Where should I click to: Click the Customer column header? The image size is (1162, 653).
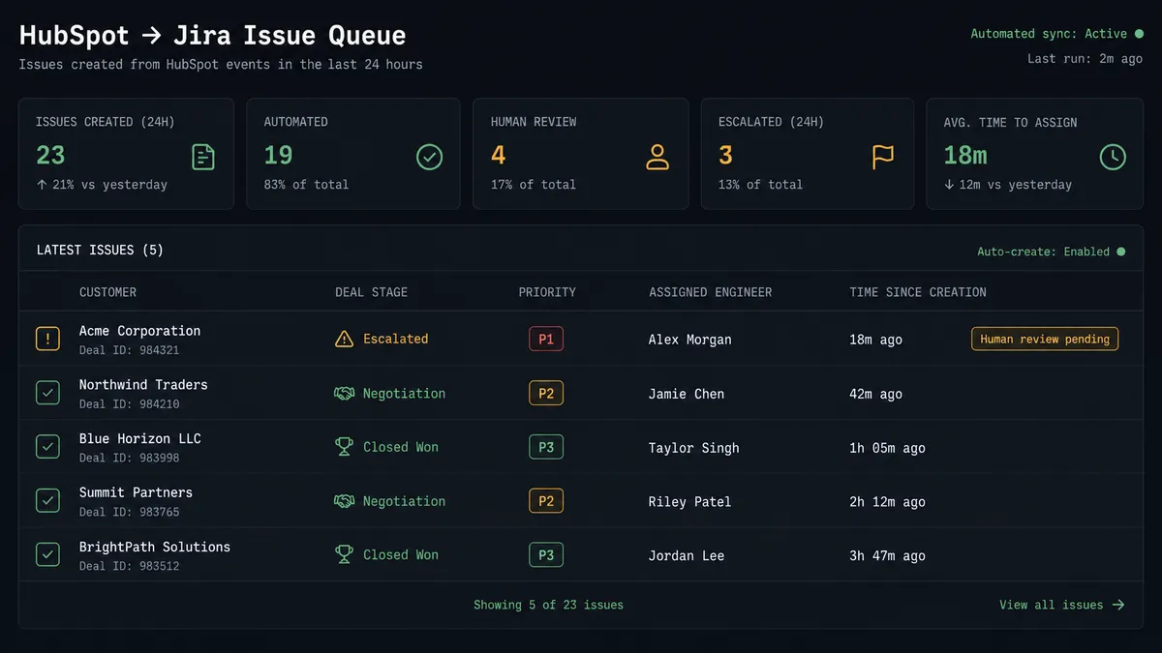(107, 292)
